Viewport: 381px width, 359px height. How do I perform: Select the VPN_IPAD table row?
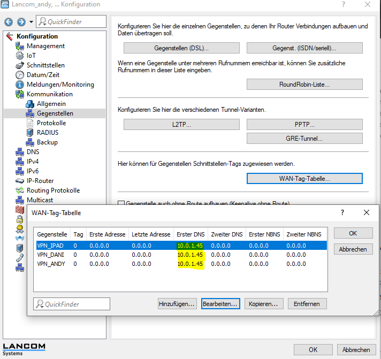[181, 246]
